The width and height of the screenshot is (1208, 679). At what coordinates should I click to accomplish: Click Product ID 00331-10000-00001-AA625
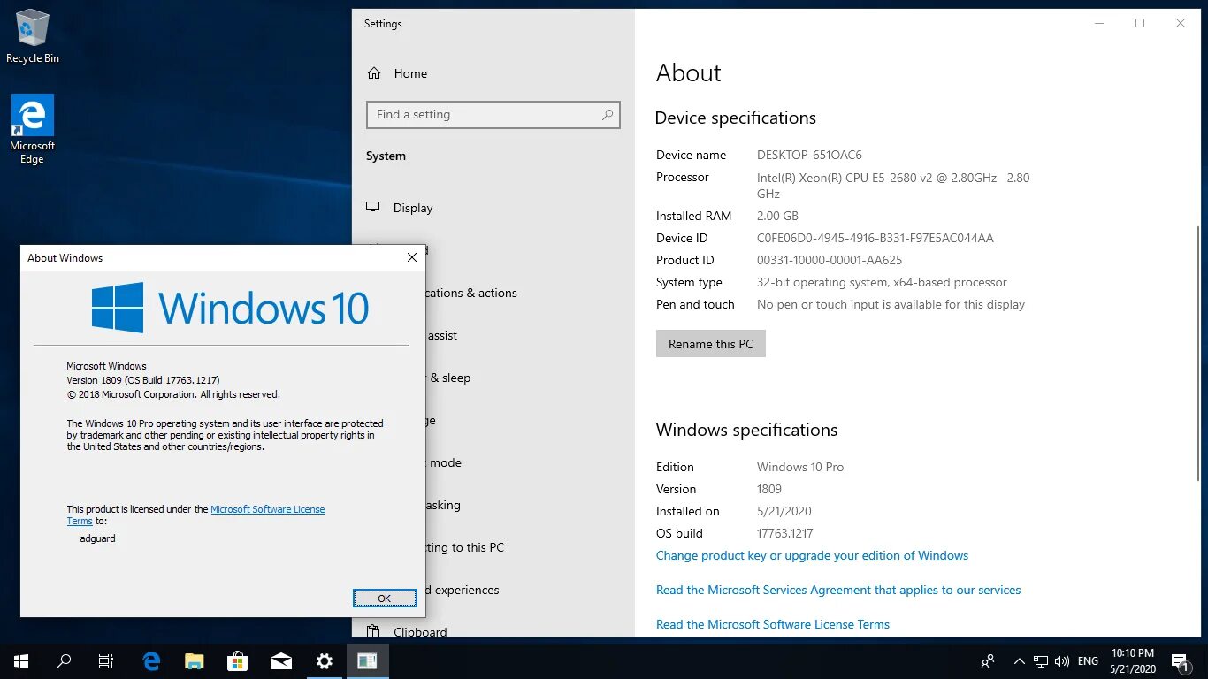pos(830,260)
